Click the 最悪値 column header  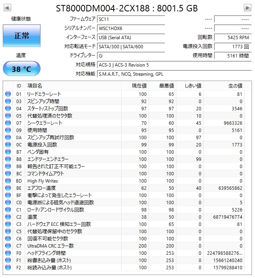pos(162,86)
